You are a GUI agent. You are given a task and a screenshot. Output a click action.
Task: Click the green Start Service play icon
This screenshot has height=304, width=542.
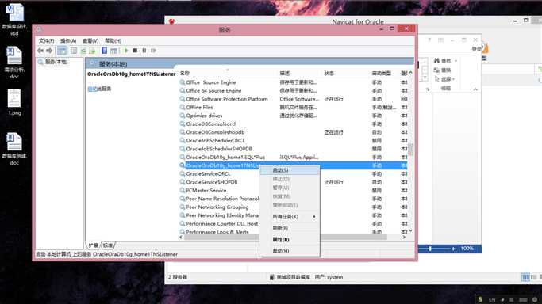(x=126, y=51)
